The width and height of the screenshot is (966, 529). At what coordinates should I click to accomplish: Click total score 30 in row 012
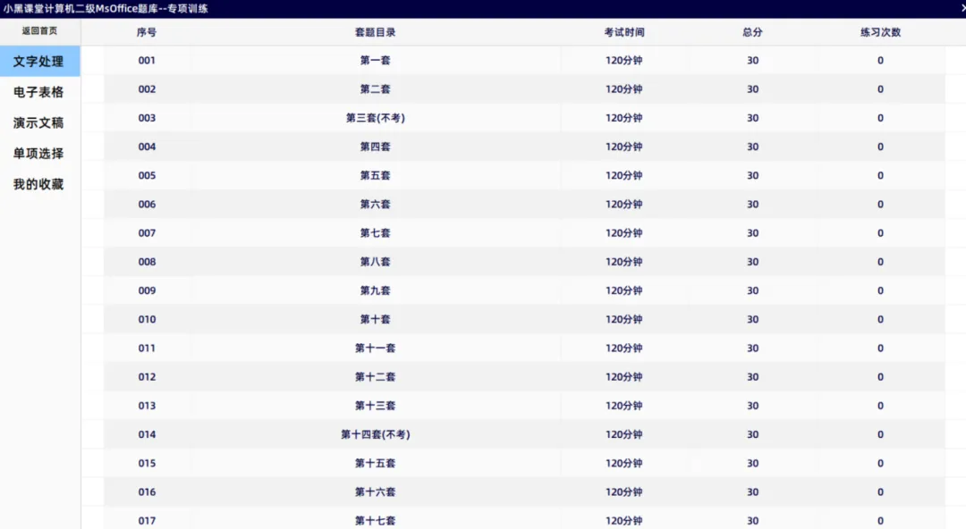point(752,377)
